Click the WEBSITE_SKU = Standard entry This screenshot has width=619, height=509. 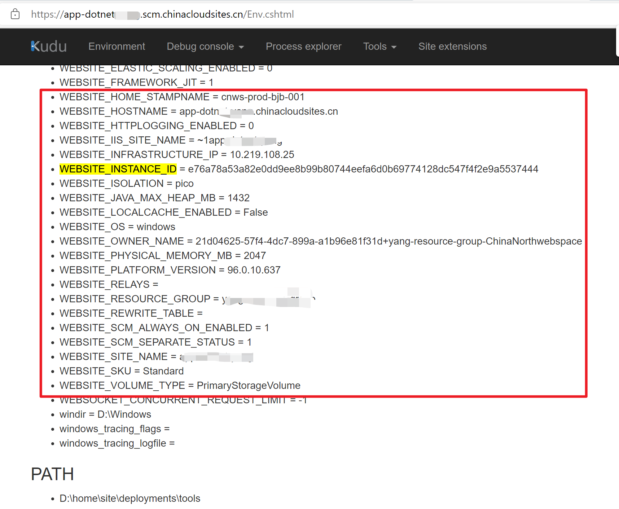pyautogui.click(x=122, y=371)
